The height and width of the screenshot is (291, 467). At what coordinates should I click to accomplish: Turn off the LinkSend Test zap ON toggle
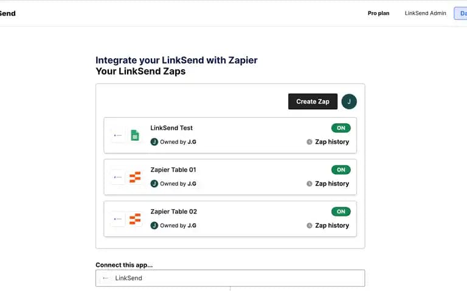coord(341,128)
